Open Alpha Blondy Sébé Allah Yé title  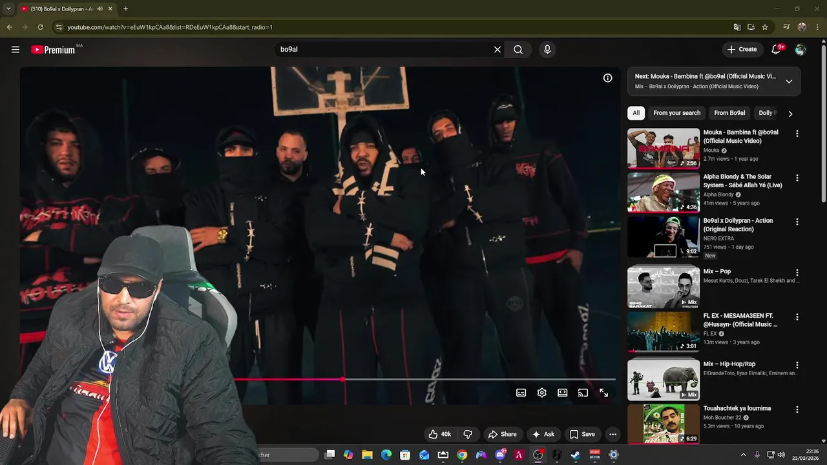point(742,181)
